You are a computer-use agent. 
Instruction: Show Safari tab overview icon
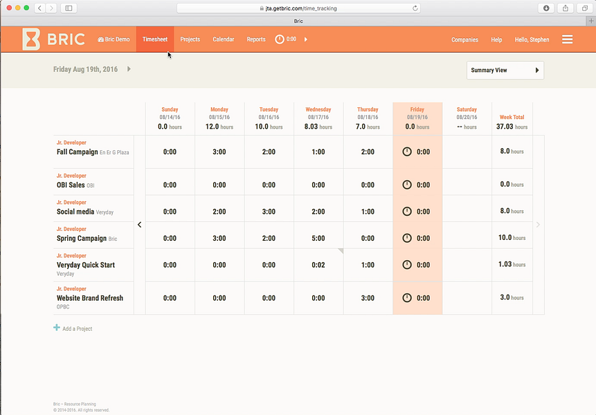(585, 8)
